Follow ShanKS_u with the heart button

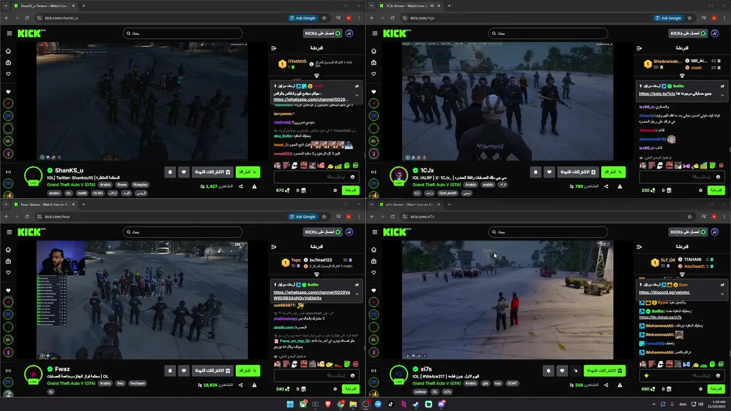(x=184, y=172)
